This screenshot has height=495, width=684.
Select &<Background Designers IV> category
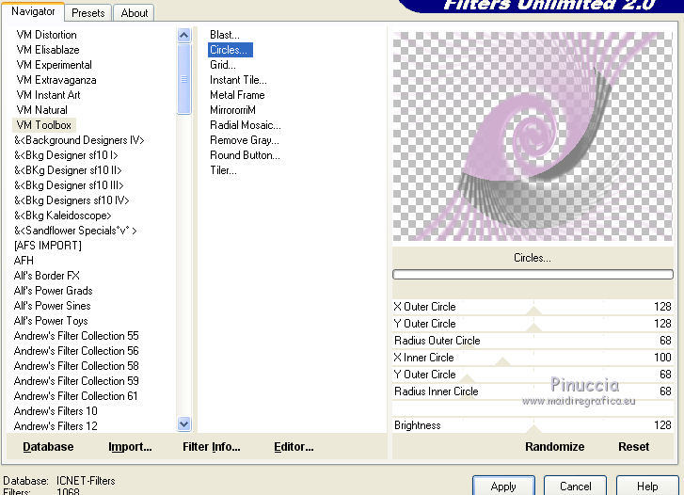click(x=79, y=140)
